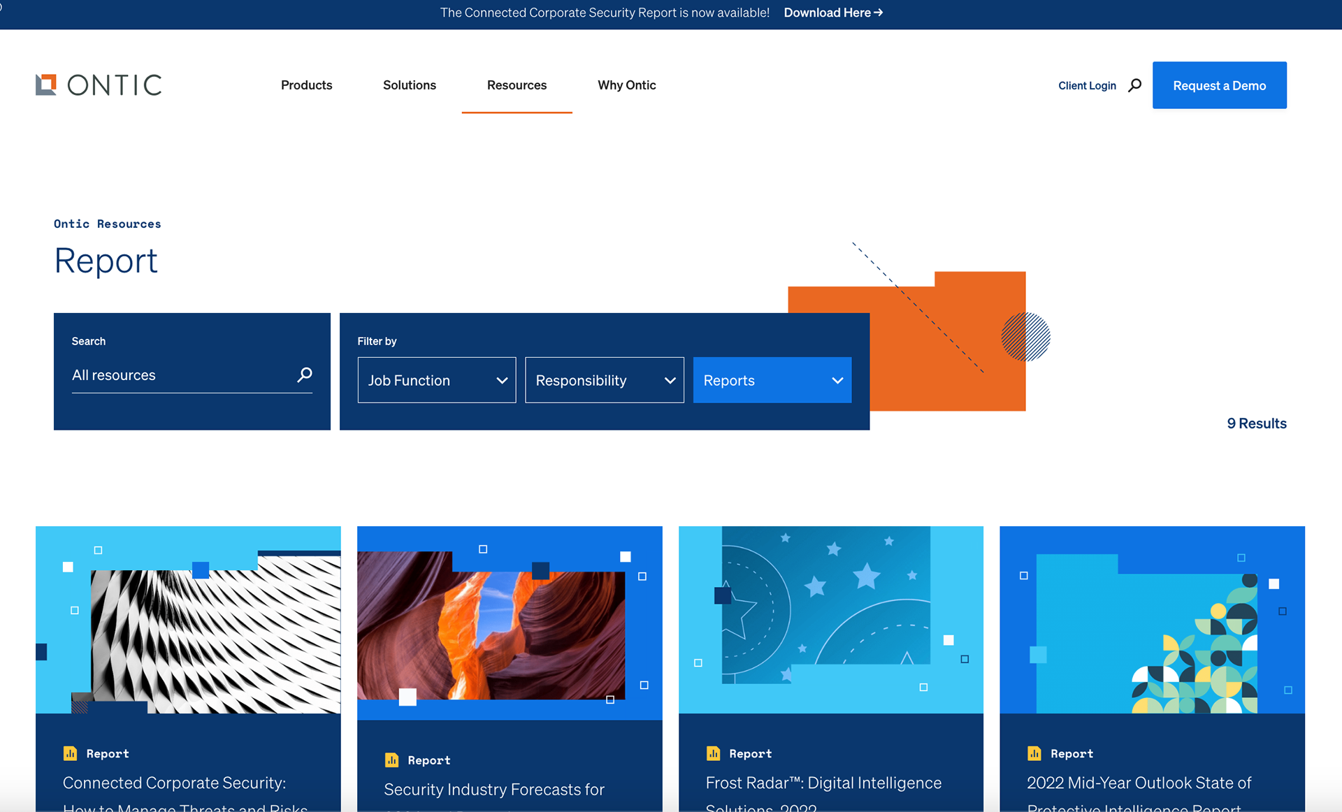Open the Solutions menu
The image size is (1342, 812).
point(409,85)
